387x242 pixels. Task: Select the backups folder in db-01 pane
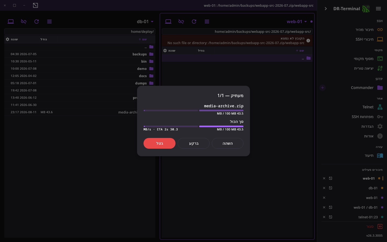[x=80, y=54]
